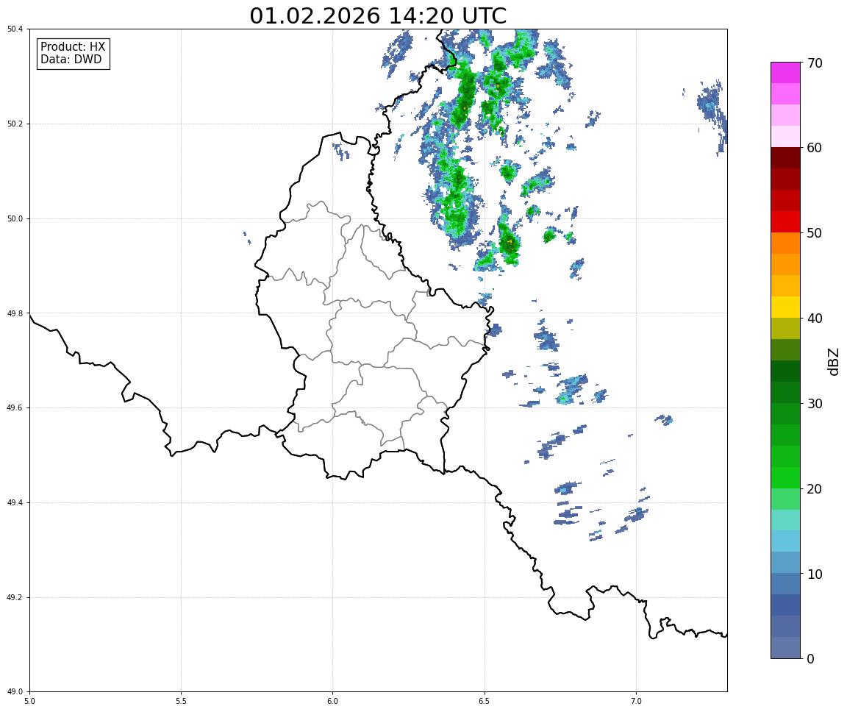The width and height of the screenshot is (847, 712).
Task: Click colorbar tick label 60
Action: 815,148
